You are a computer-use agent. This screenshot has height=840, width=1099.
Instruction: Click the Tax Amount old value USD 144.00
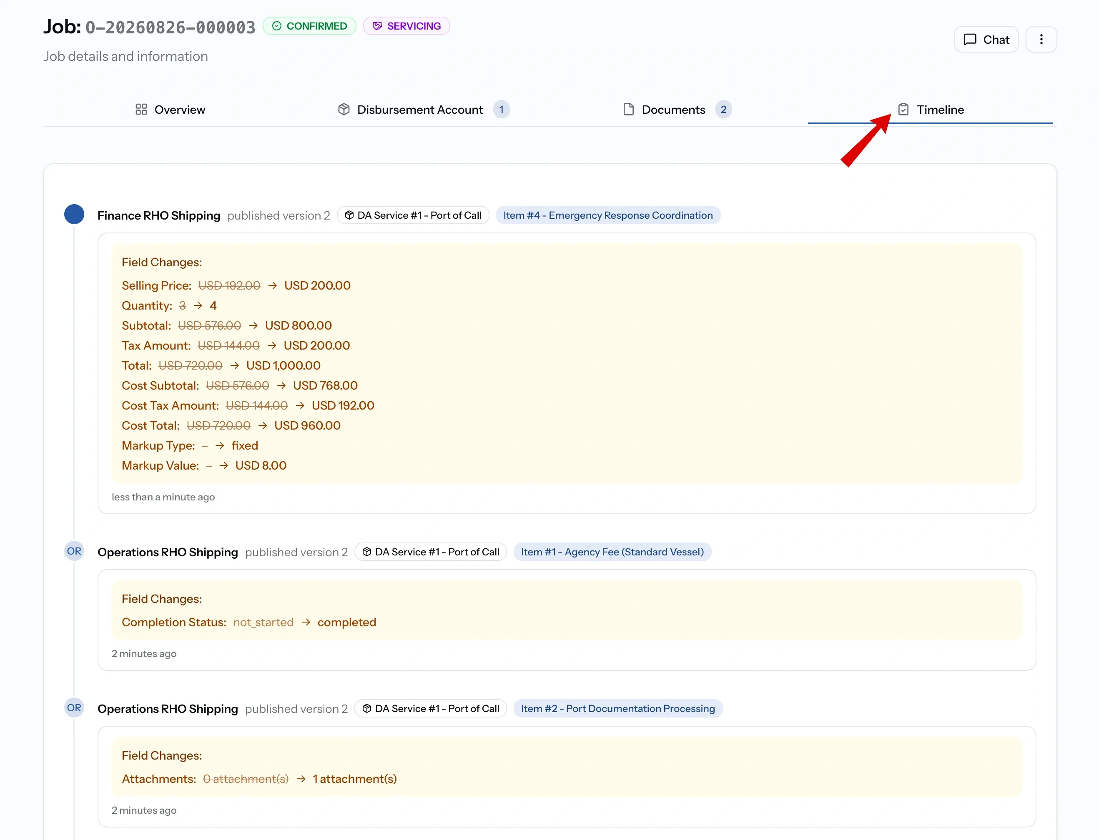(228, 345)
